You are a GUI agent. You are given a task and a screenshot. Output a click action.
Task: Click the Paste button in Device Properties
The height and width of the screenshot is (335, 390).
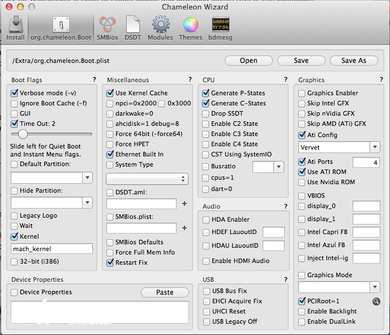pyautogui.click(x=165, y=292)
